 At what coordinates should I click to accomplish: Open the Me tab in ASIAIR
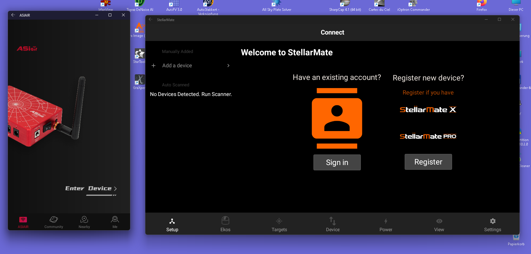click(115, 222)
